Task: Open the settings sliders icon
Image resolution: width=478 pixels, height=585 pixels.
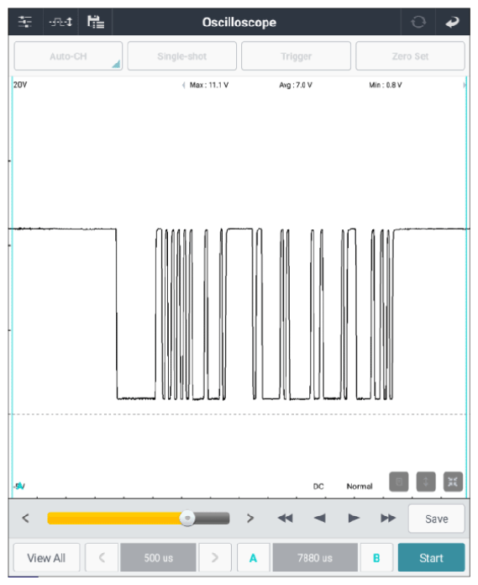Action: click(25, 22)
